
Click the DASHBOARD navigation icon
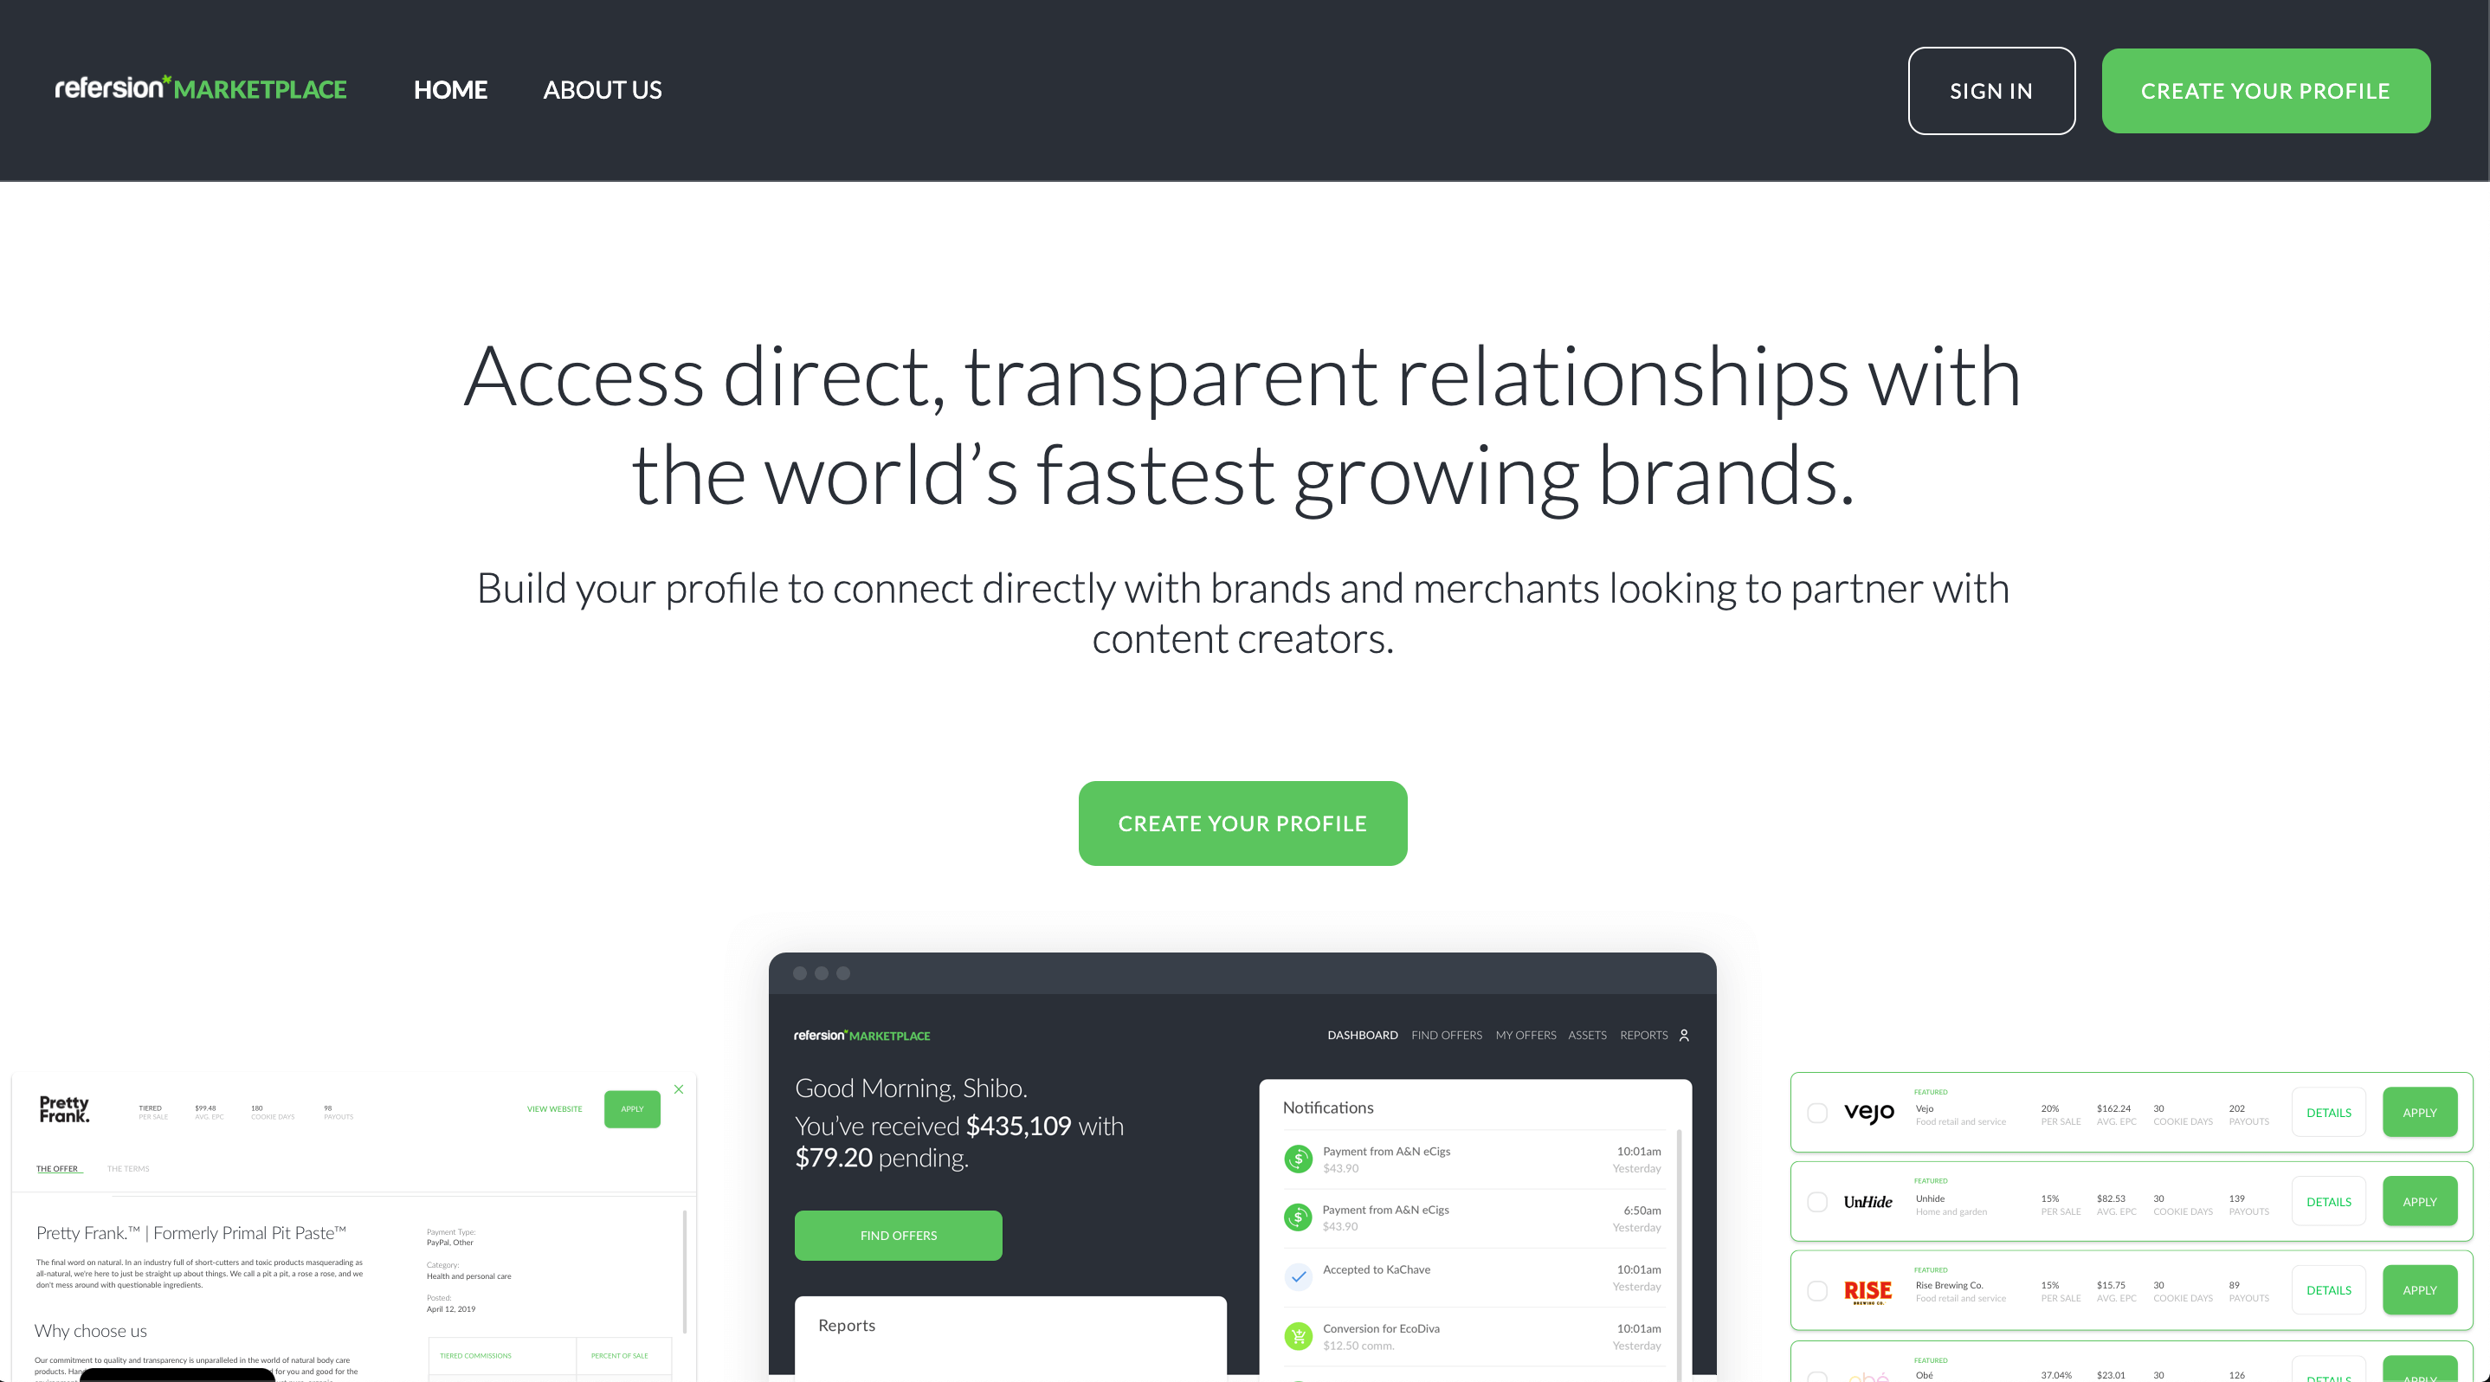pyautogui.click(x=1361, y=1035)
